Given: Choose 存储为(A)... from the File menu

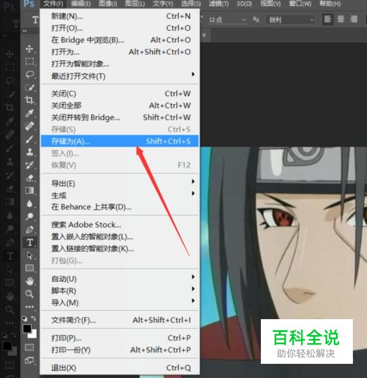Looking at the screenshot, I should (120, 141).
